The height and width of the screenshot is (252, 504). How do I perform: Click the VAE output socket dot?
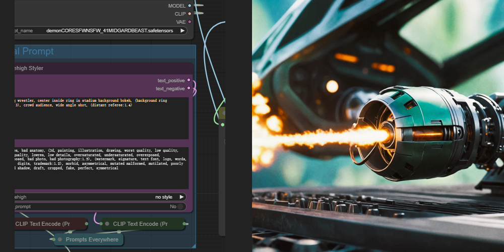(x=190, y=22)
